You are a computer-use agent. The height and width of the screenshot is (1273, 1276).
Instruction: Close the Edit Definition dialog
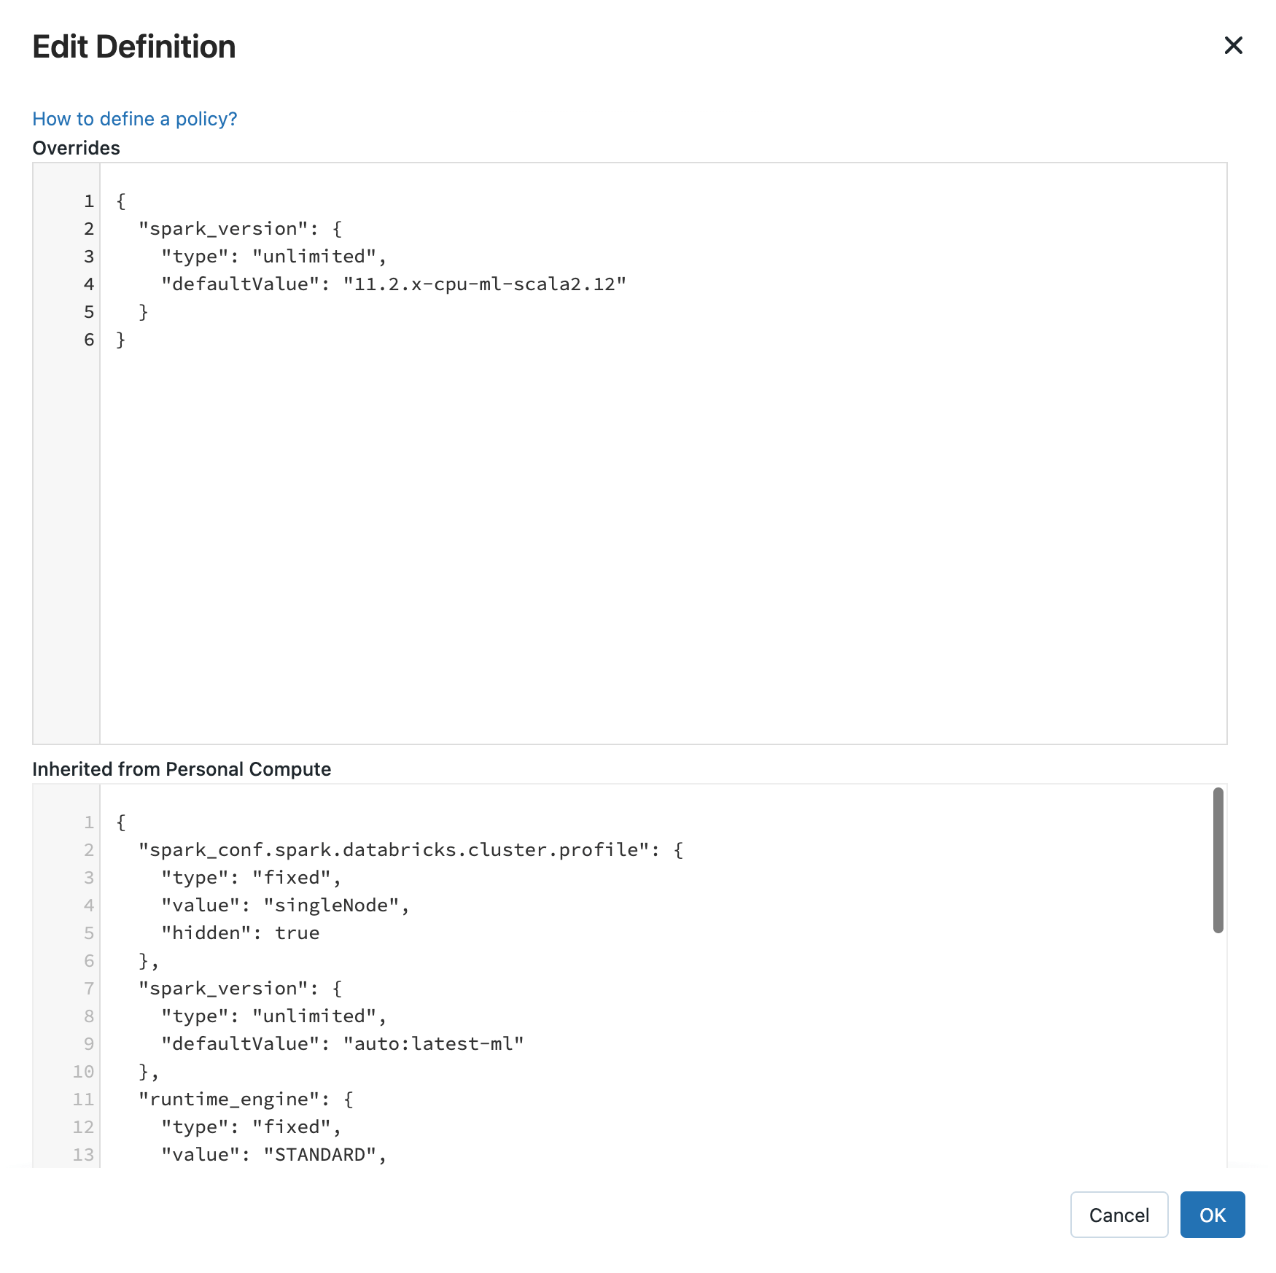pyautogui.click(x=1234, y=46)
